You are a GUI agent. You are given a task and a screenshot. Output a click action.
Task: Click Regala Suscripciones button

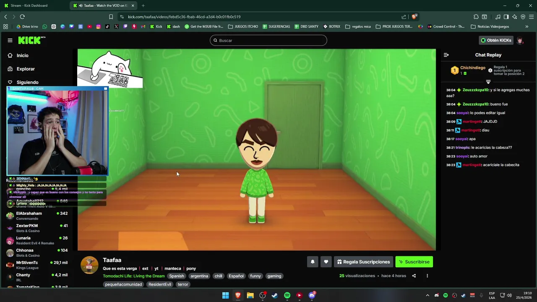click(x=363, y=262)
